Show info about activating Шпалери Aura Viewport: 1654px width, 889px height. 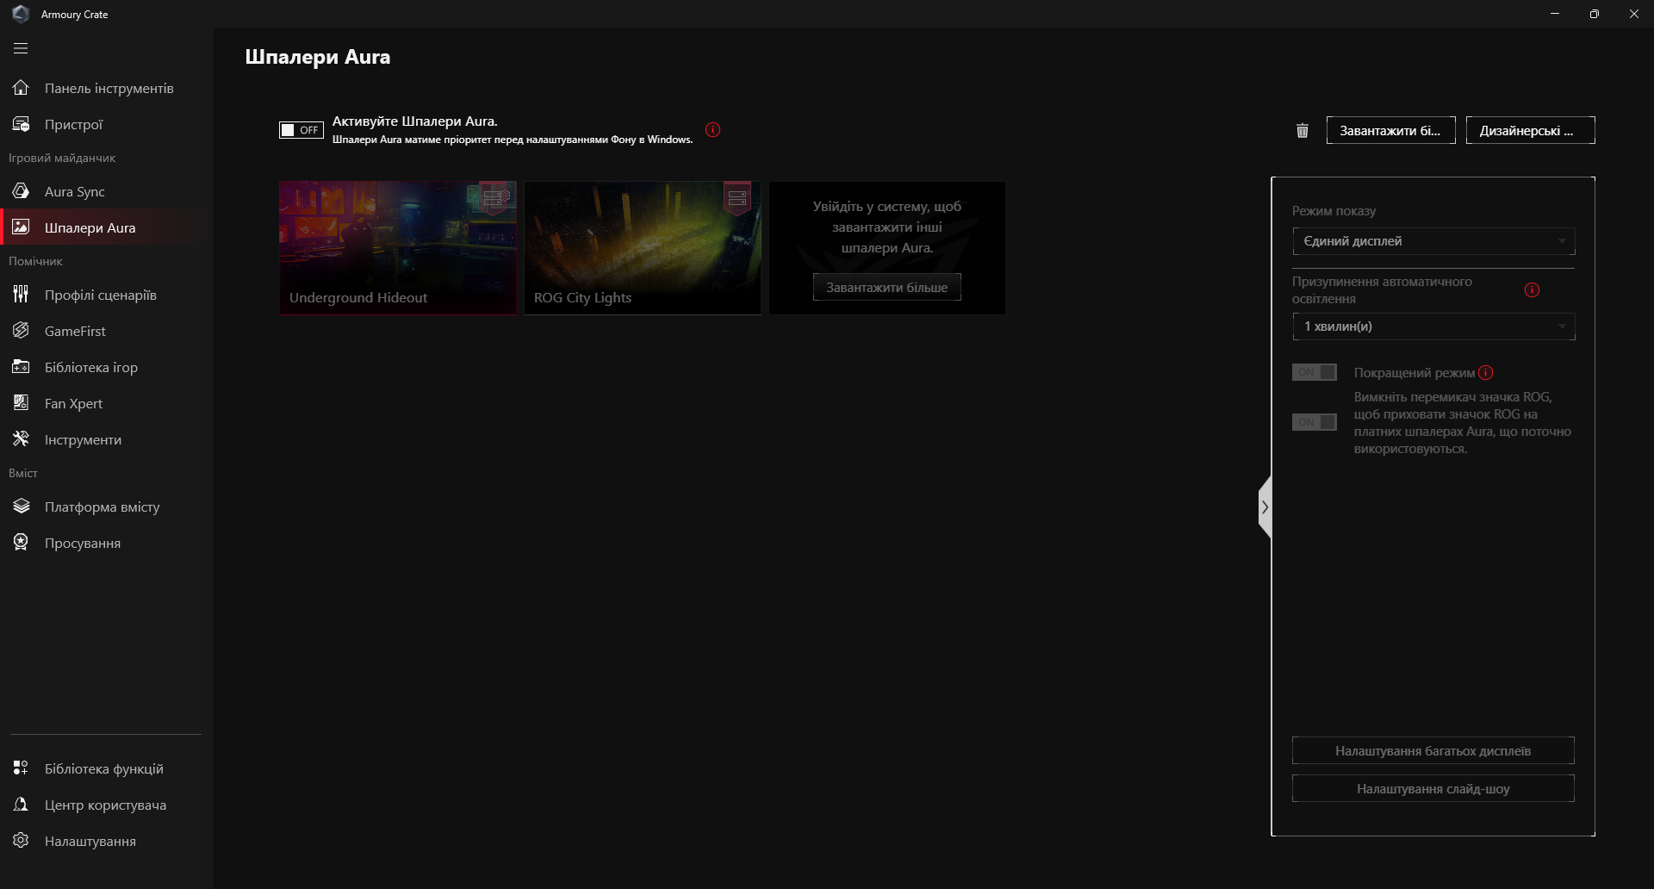(712, 130)
